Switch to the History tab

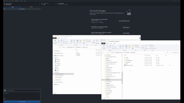click(31, 7)
